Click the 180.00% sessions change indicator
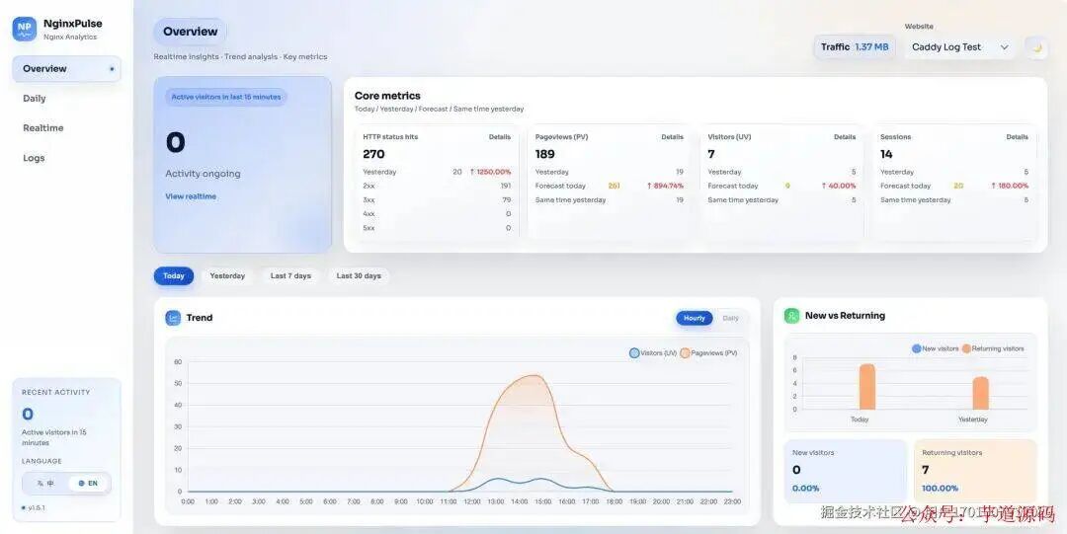The width and height of the screenshot is (1067, 534). click(x=1010, y=186)
